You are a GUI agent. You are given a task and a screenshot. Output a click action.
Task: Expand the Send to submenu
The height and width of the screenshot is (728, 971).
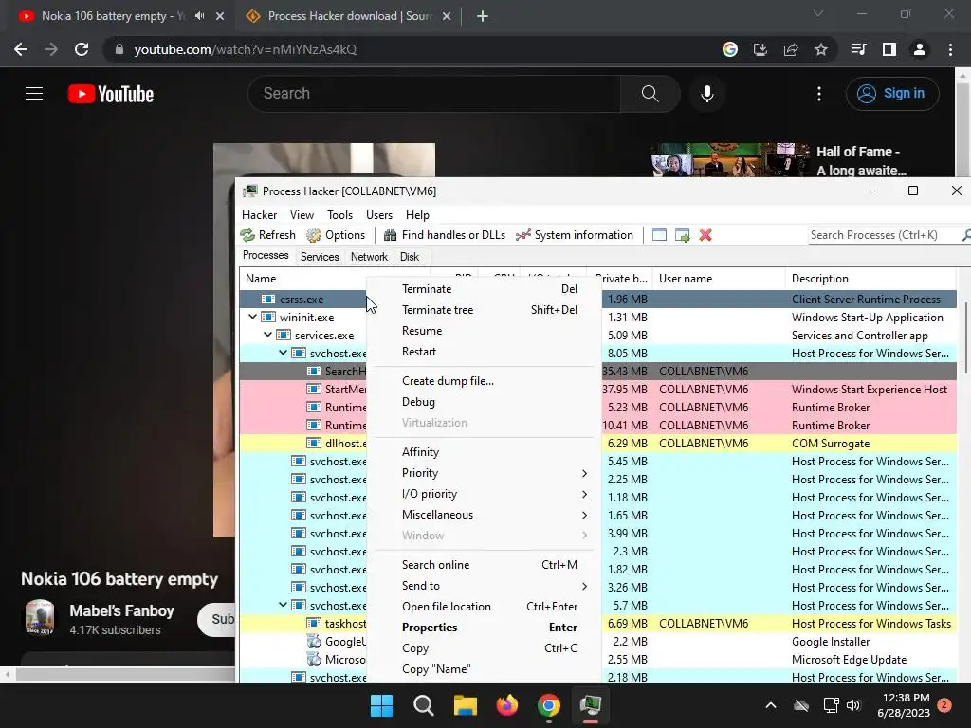(485, 586)
